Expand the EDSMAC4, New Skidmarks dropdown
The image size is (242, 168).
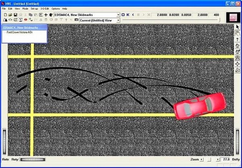[x=118, y=15]
